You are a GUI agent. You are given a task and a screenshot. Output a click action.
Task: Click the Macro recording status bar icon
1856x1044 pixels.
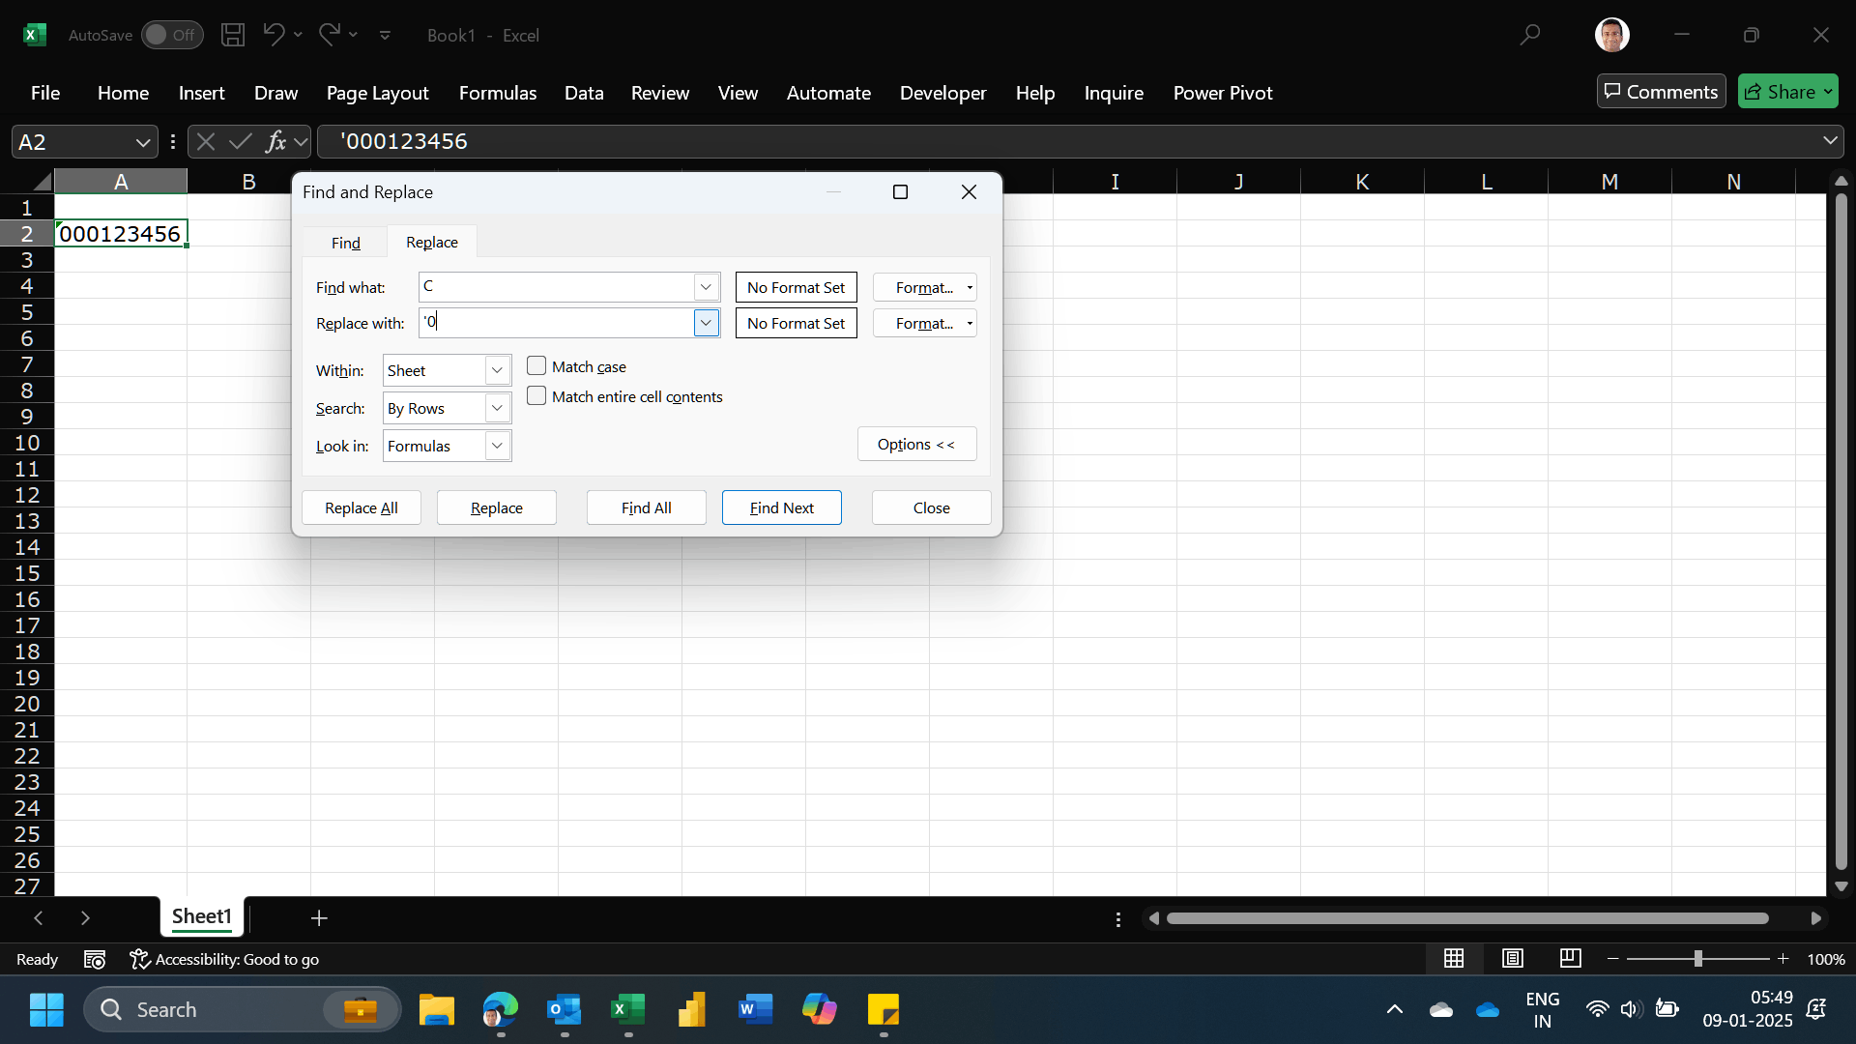94,959
